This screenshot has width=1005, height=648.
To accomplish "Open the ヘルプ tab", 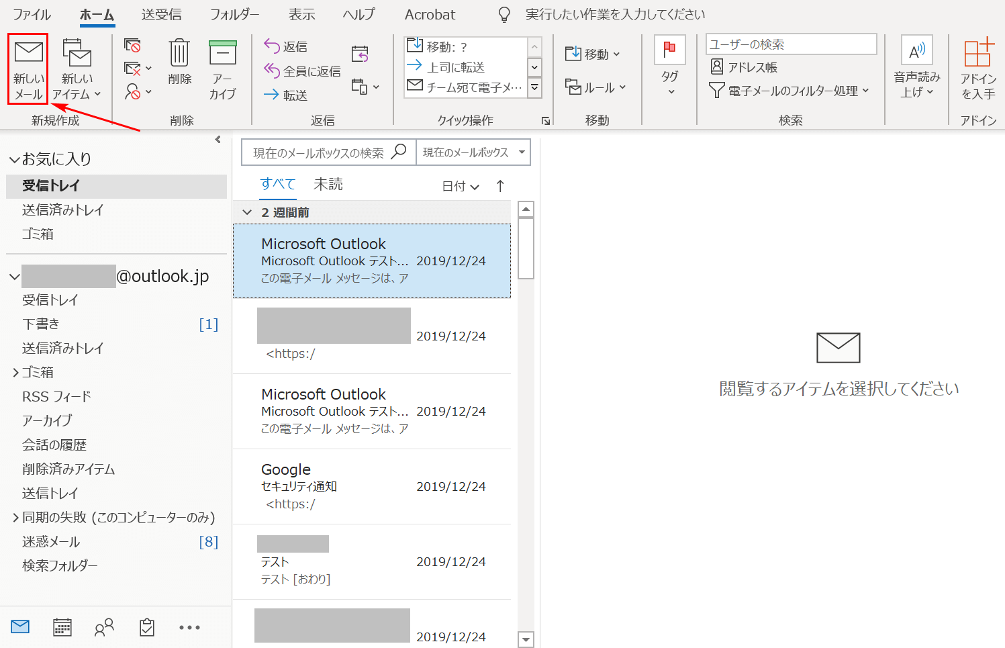I will point(358,14).
